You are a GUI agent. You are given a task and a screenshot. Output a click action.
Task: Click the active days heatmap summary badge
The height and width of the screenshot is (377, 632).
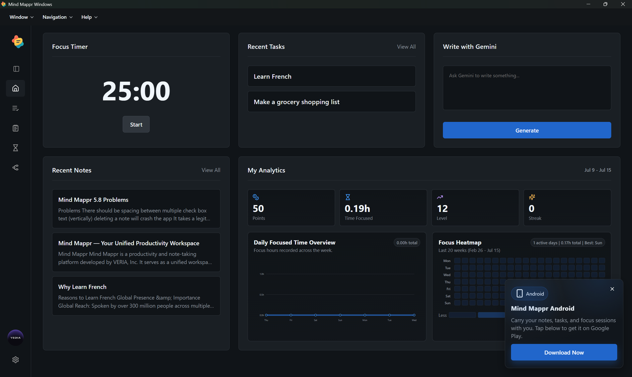coord(568,243)
